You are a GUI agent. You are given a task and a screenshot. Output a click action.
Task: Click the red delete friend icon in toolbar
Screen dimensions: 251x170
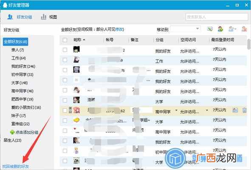244,29
